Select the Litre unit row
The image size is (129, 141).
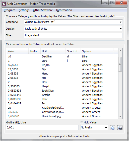click(62, 61)
